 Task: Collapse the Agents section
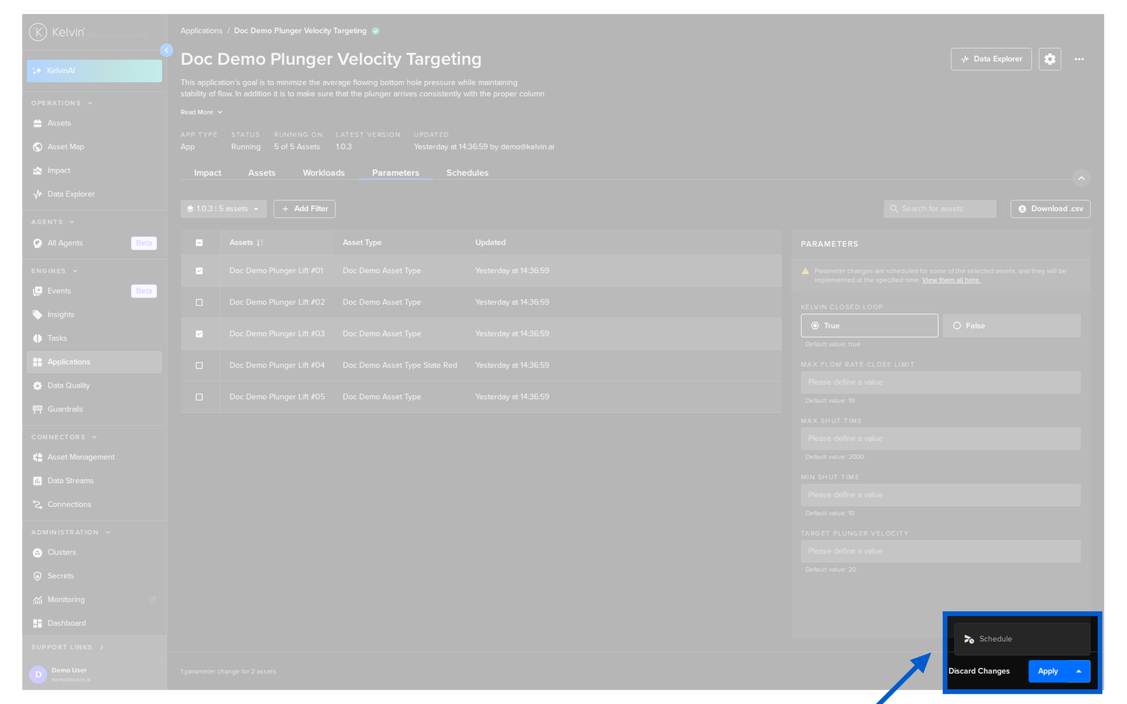tap(72, 222)
